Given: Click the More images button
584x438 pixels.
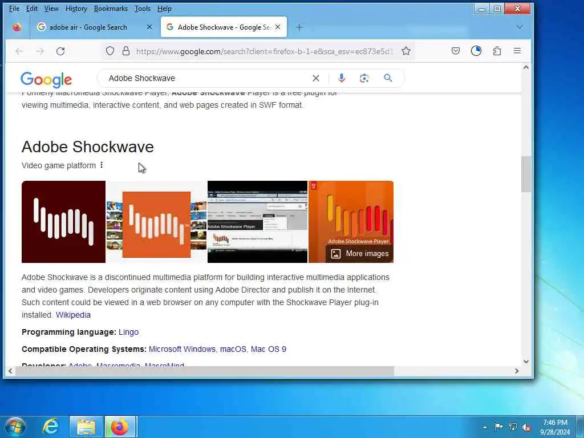Looking at the screenshot, I should click(360, 254).
